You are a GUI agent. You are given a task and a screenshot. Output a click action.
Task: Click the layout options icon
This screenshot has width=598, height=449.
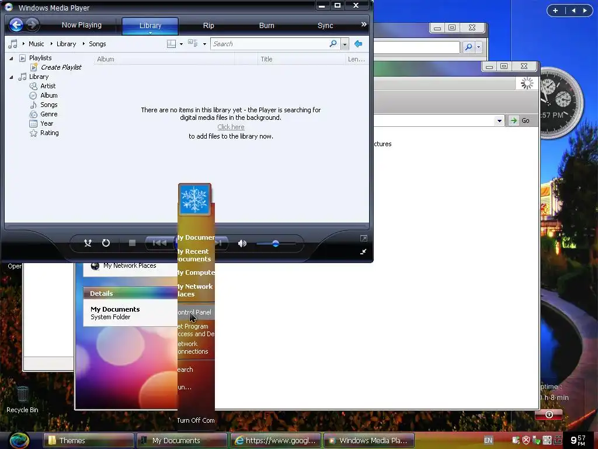[171, 44]
